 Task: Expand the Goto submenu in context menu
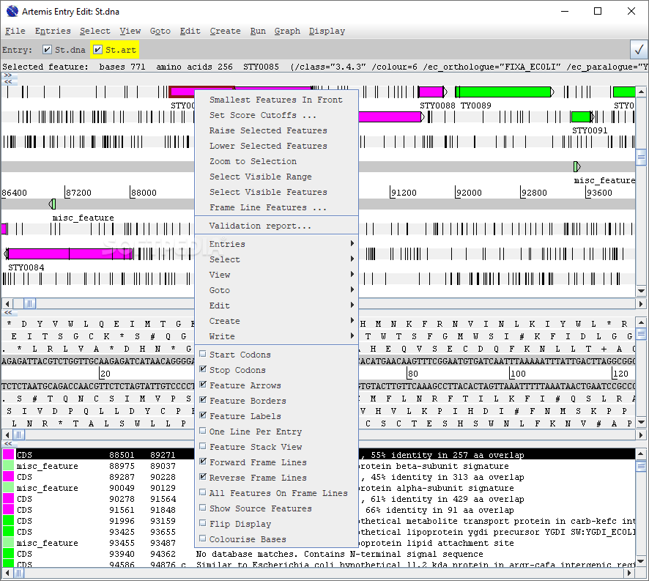[x=276, y=290]
